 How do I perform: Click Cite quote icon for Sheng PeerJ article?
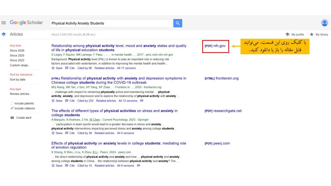tap(67, 166)
